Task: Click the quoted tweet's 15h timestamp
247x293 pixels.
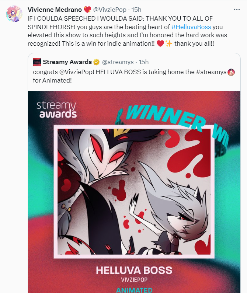Action: [144, 62]
